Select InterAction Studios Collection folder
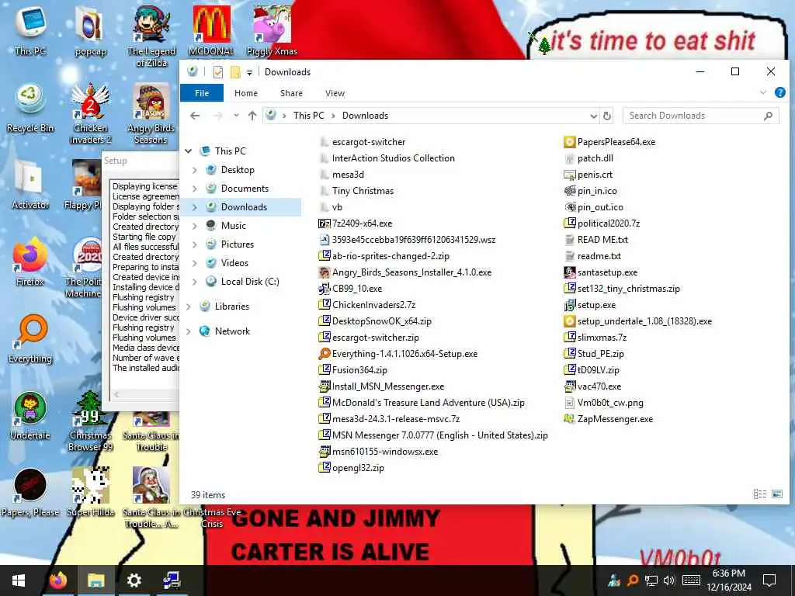Screen dimensions: 795x596 387,158
